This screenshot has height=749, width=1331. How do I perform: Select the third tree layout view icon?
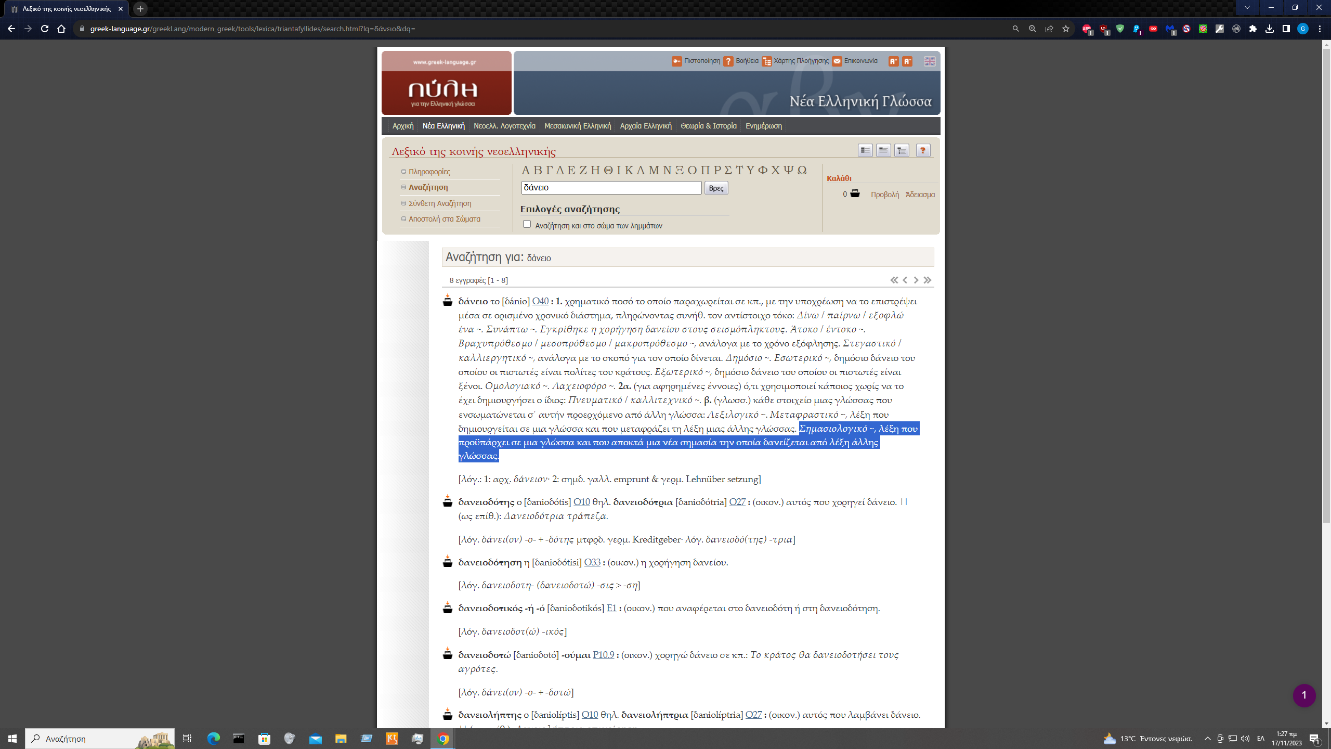(x=902, y=151)
